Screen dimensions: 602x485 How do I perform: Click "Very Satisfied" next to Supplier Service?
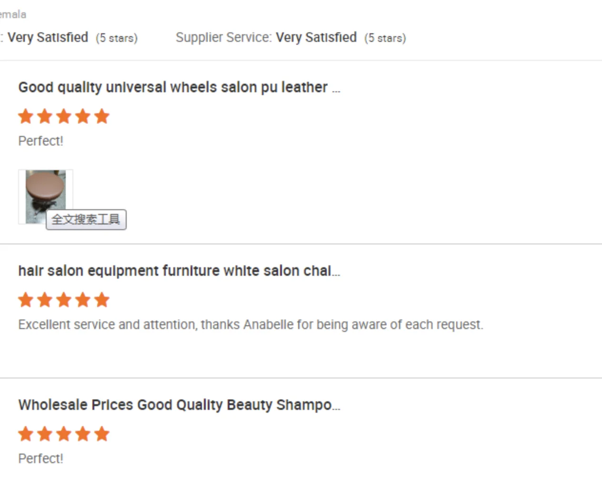point(316,38)
